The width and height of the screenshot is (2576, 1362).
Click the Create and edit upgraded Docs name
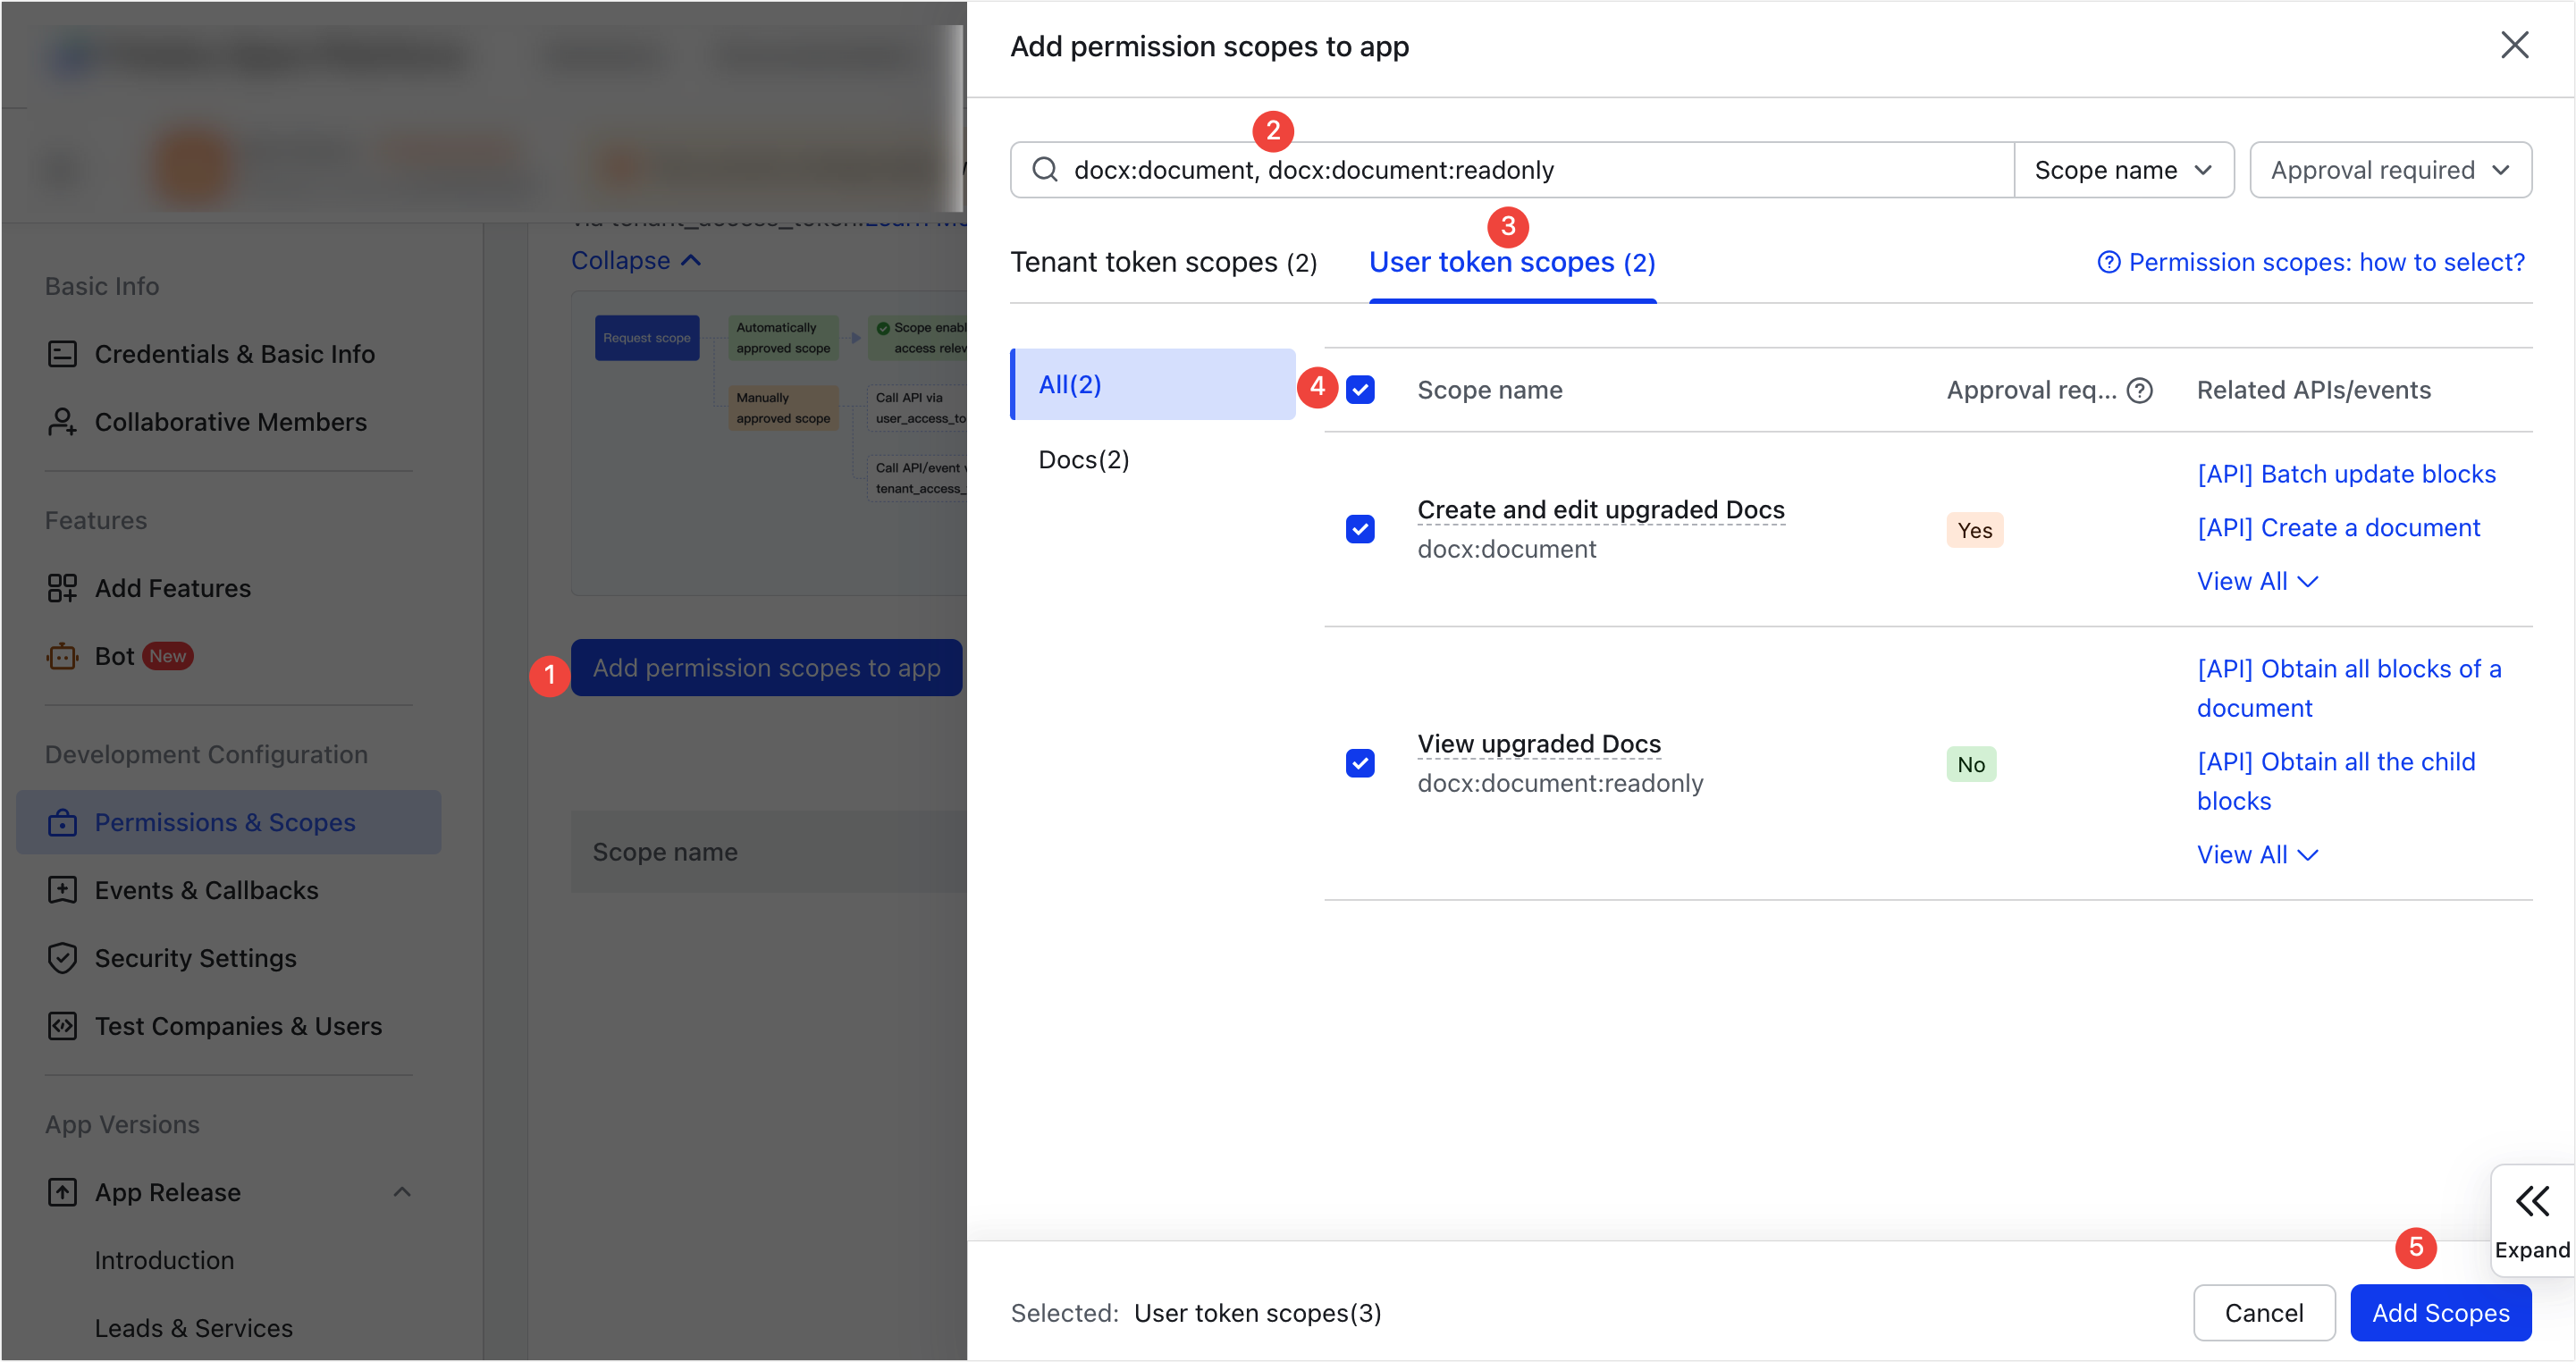click(1601, 510)
